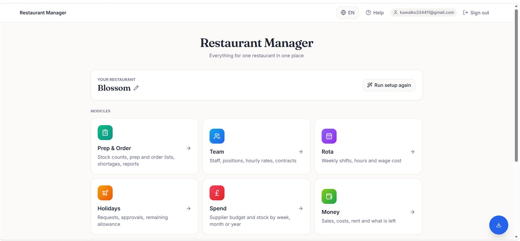
Task: Click the arrow on the Prep & Order card
Action: click(x=188, y=148)
